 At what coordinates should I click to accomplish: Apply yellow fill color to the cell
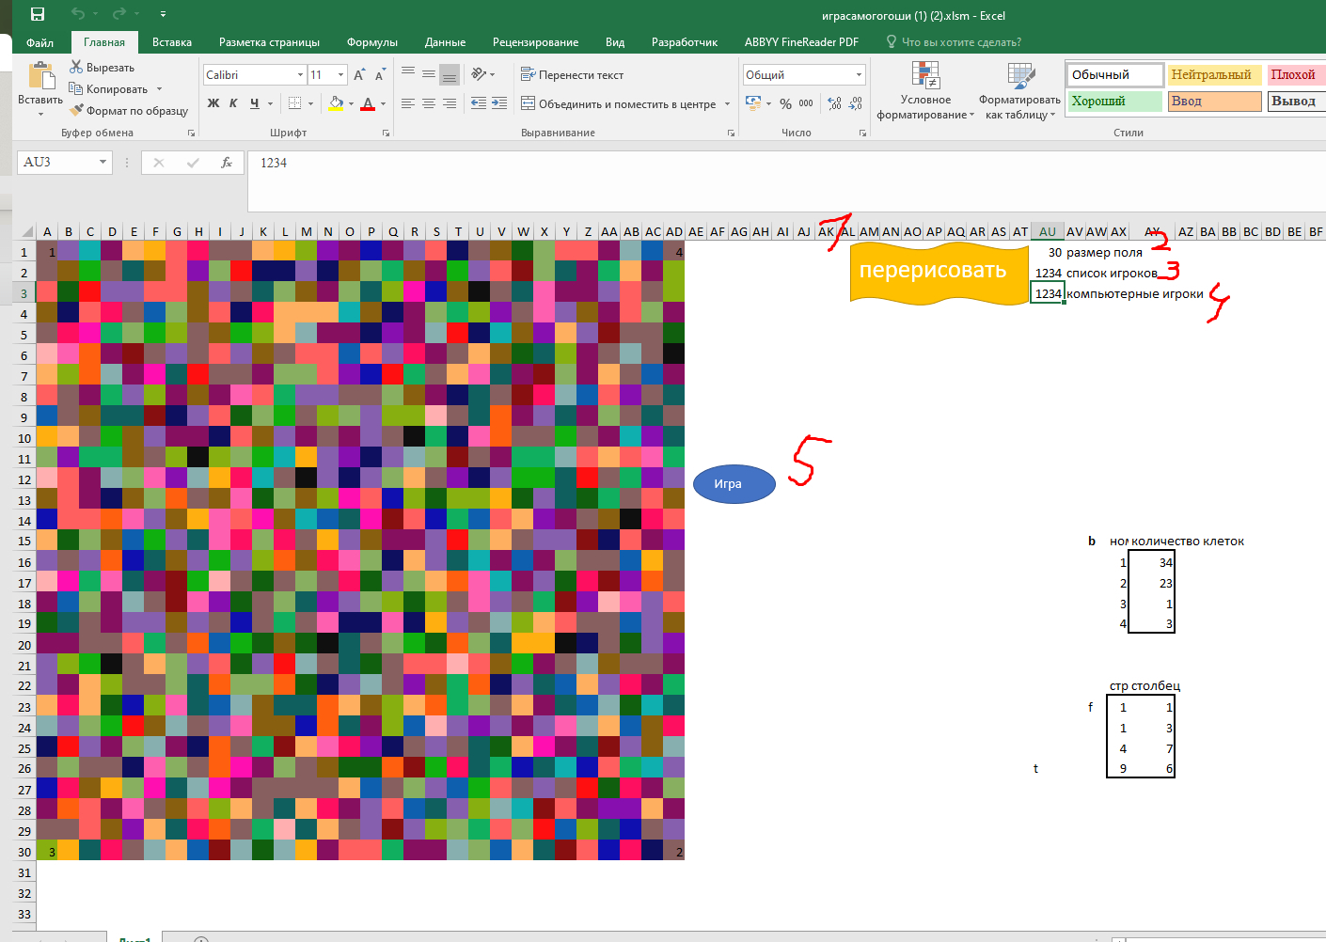[336, 103]
